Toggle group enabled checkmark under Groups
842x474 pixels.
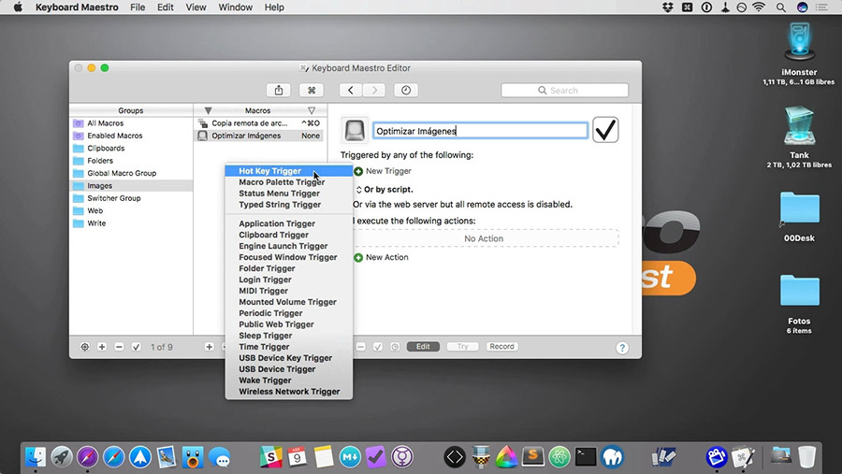137,347
